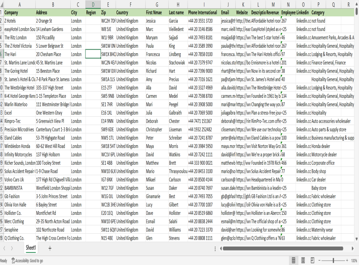The height and width of the screenshot is (265, 359).
Task: Select the 'W8 5JE' zip cell
Action: click(x=108, y=29)
